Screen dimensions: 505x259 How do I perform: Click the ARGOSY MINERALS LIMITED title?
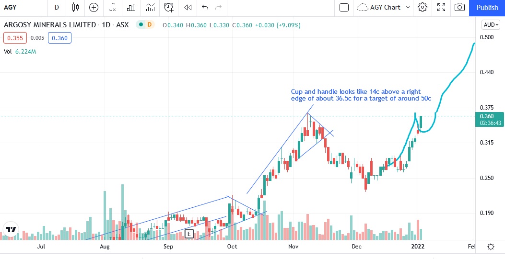pyautogui.click(x=50, y=25)
